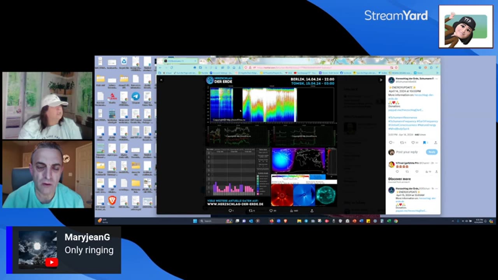
Task: Open a new browser tab
Action: pos(201,61)
